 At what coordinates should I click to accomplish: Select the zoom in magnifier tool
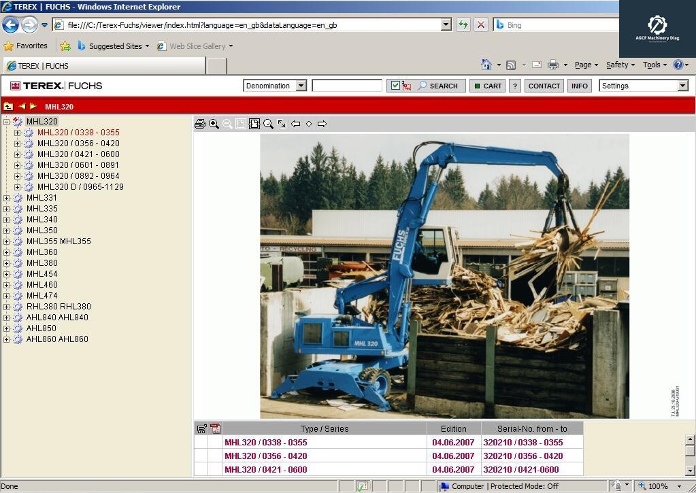click(214, 123)
